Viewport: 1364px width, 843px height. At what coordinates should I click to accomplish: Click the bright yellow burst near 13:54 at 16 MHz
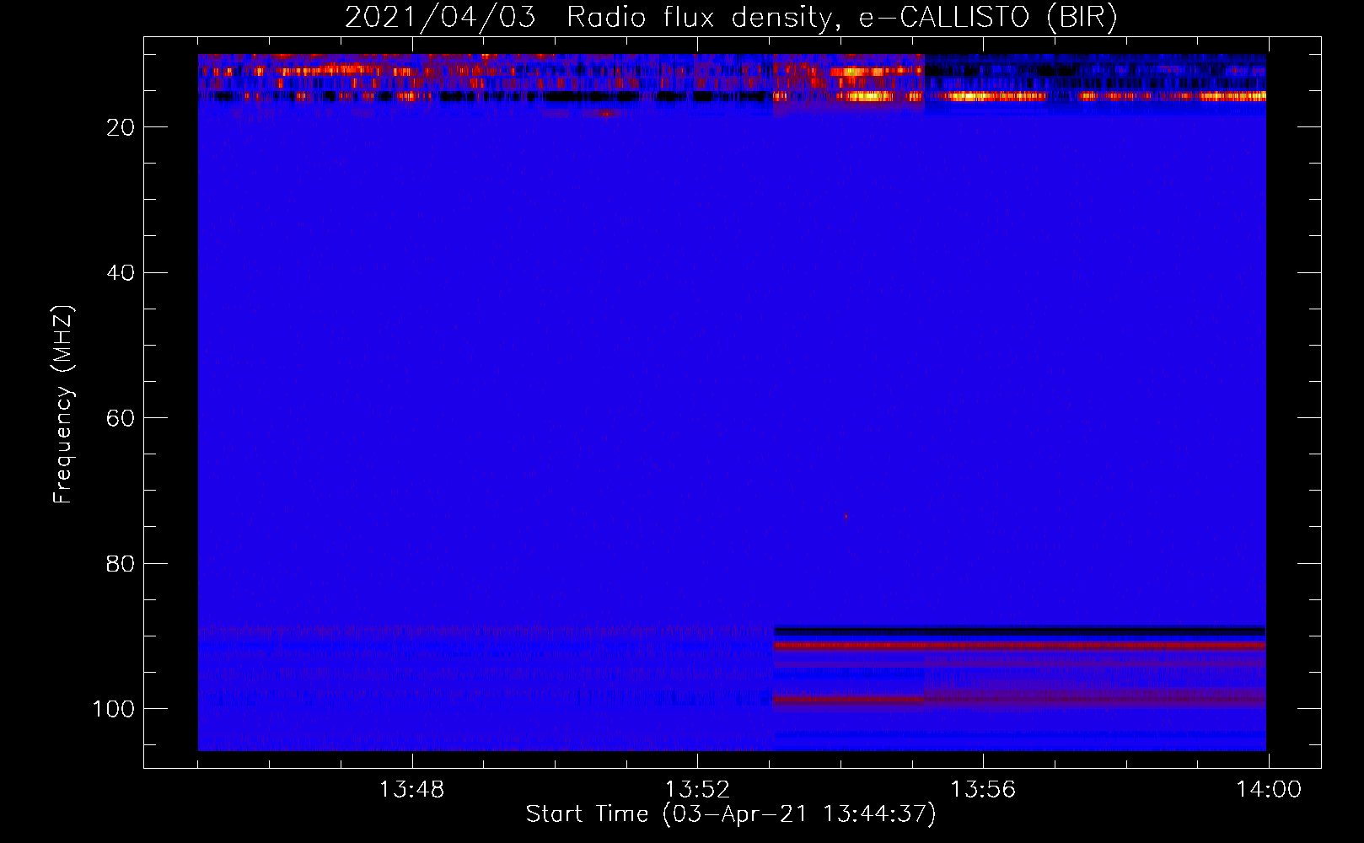tap(868, 97)
